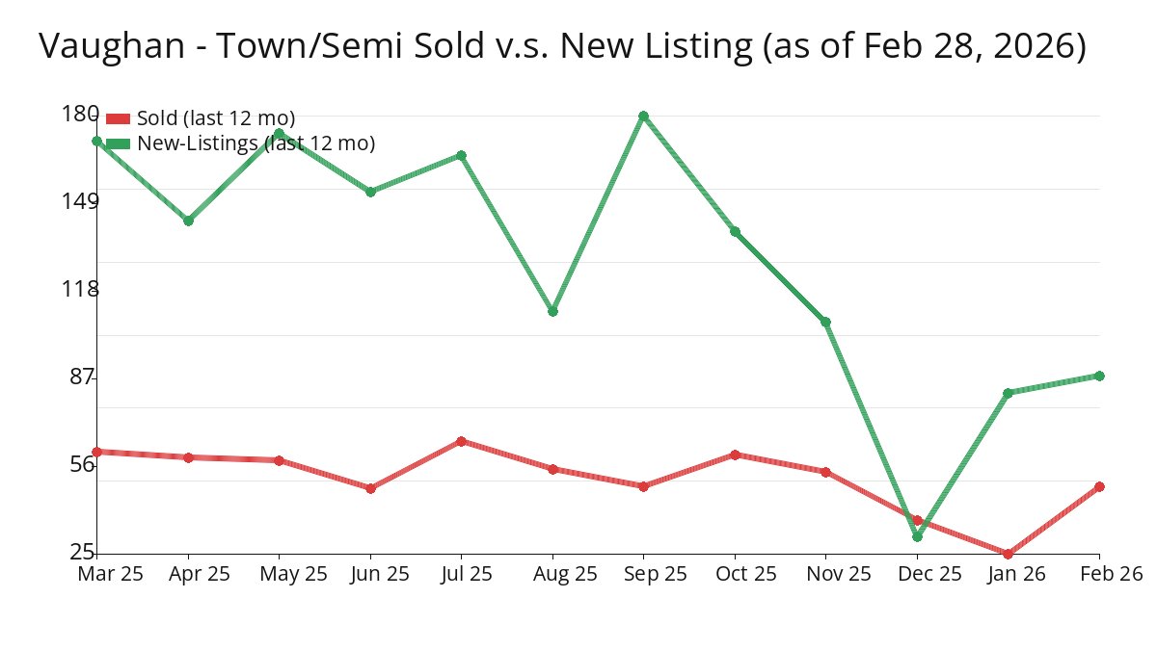Image resolution: width=1157 pixels, height=650 pixels.
Task: Click the red Sold point at Dec 25
Action: pos(917,520)
